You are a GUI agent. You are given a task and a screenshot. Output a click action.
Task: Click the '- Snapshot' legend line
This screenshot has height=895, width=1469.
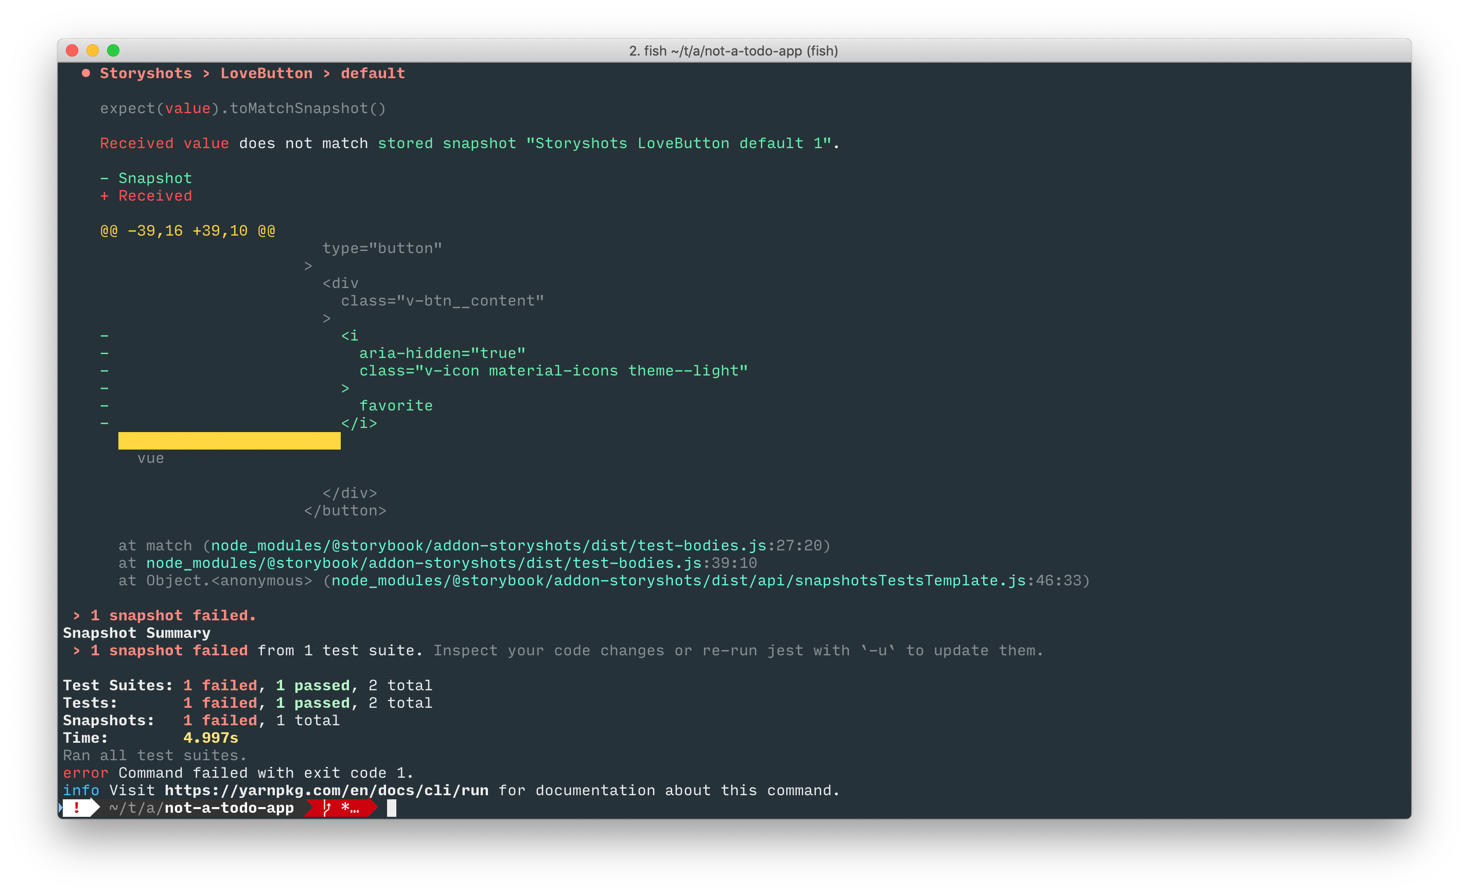coord(146,178)
